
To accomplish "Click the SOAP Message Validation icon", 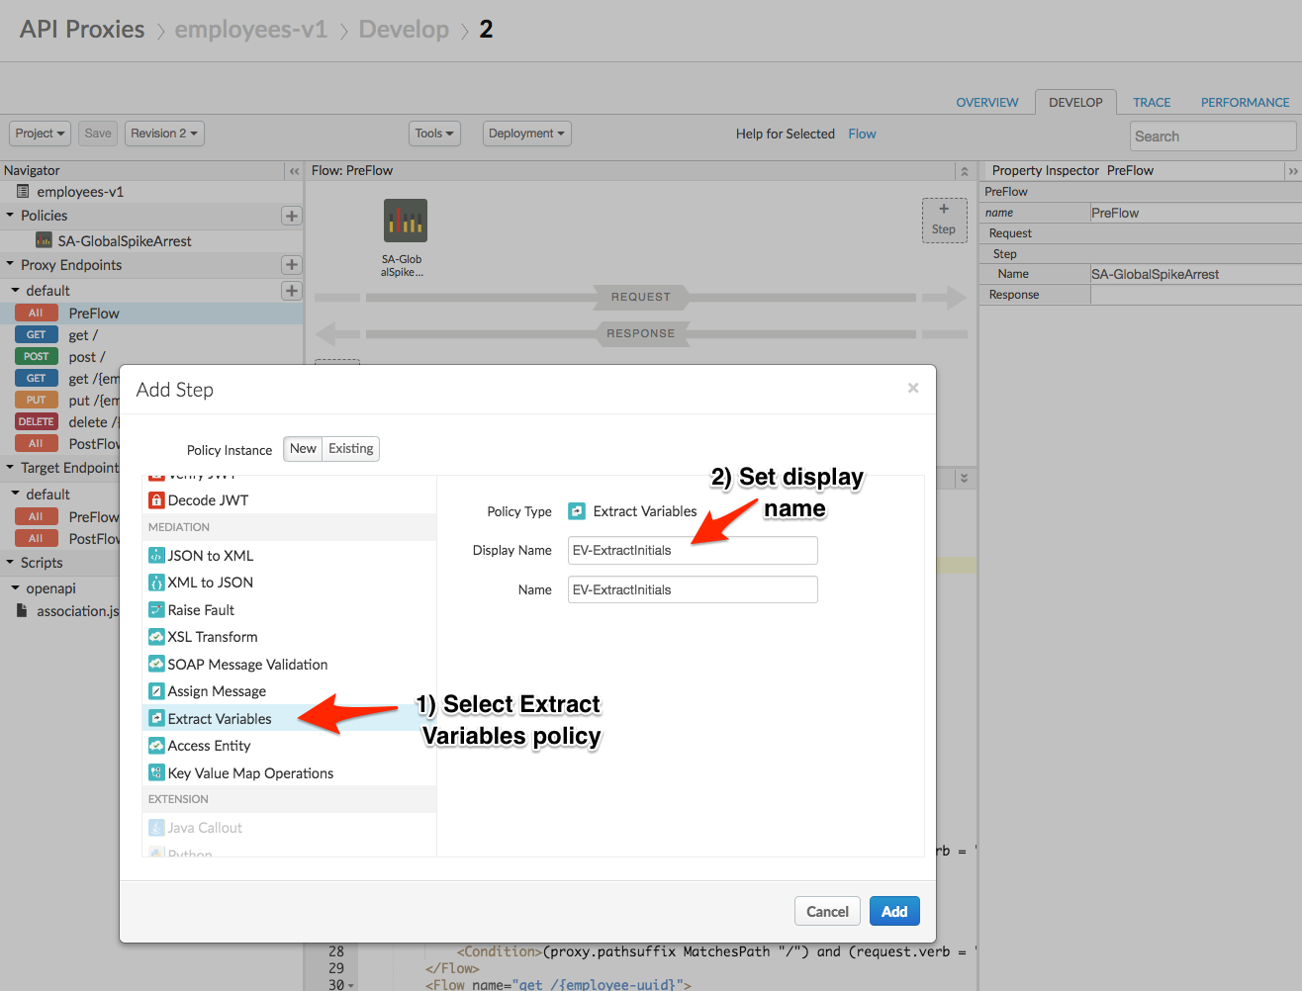I will pyautogui.click(x=155, y=665).
